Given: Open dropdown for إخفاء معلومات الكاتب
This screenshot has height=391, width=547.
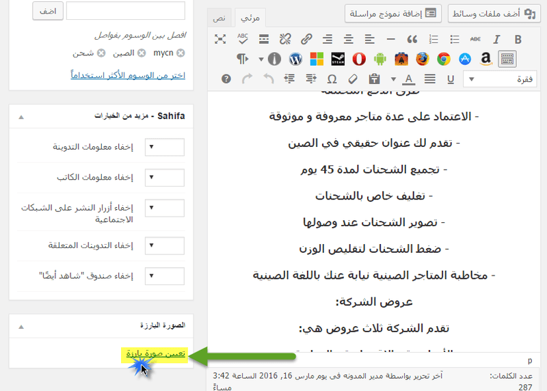Looking at the screenshot, I should 165,178.
